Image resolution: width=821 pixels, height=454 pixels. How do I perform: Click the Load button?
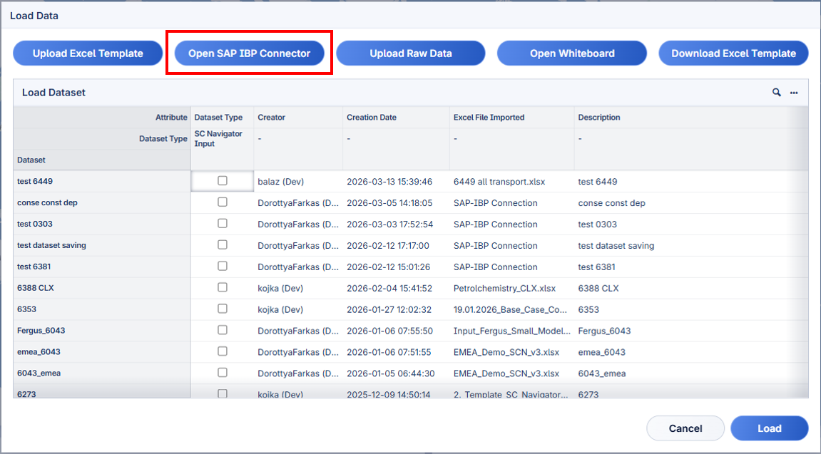770,428
